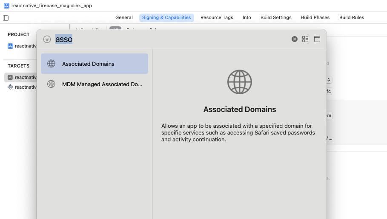Toggle capability detail pane view icon
The image size is (387, 219).
(317, 39)
